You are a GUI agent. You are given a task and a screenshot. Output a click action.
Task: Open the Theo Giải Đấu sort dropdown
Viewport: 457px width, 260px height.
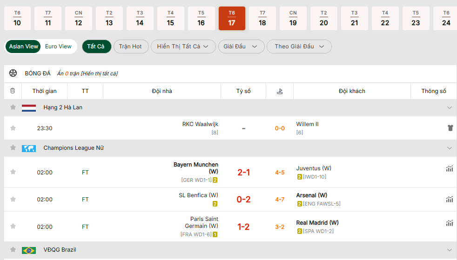point(299,47)
